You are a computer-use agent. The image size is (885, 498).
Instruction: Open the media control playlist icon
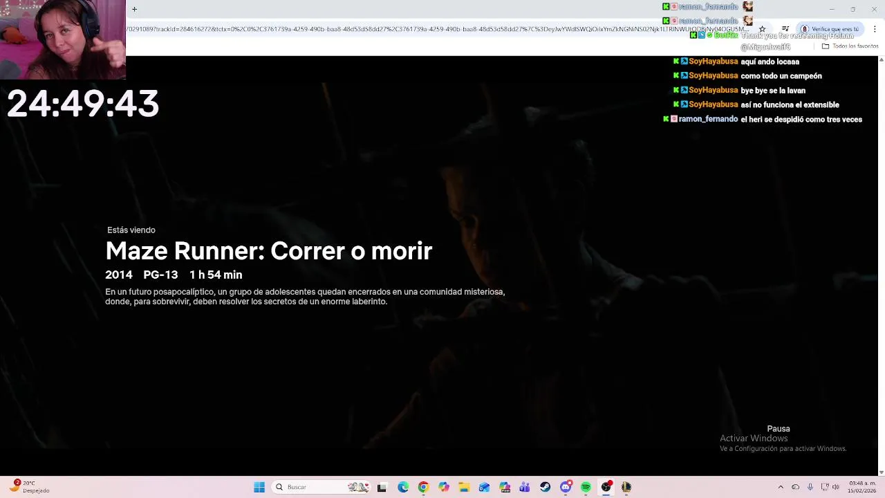[785, 29]
